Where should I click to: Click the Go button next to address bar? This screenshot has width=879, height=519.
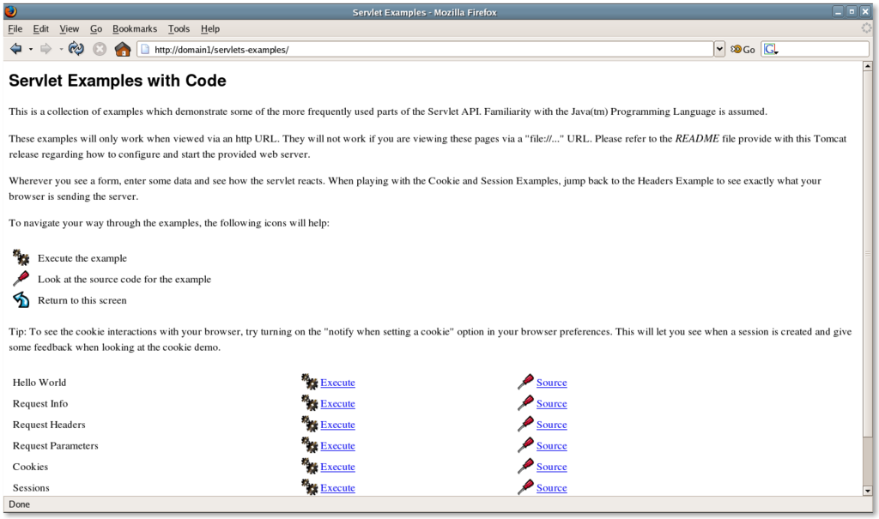point(743,50)
